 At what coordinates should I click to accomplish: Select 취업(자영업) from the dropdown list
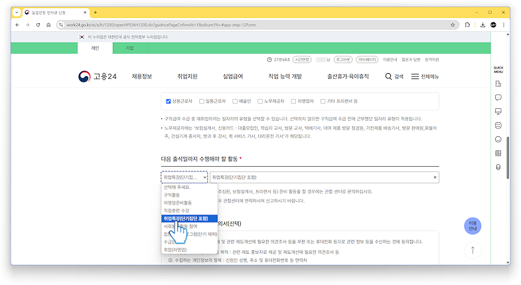point(189,250)
